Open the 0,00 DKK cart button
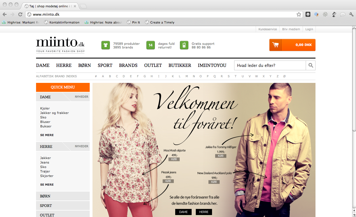The image size is (356, 217). [292, 45]
